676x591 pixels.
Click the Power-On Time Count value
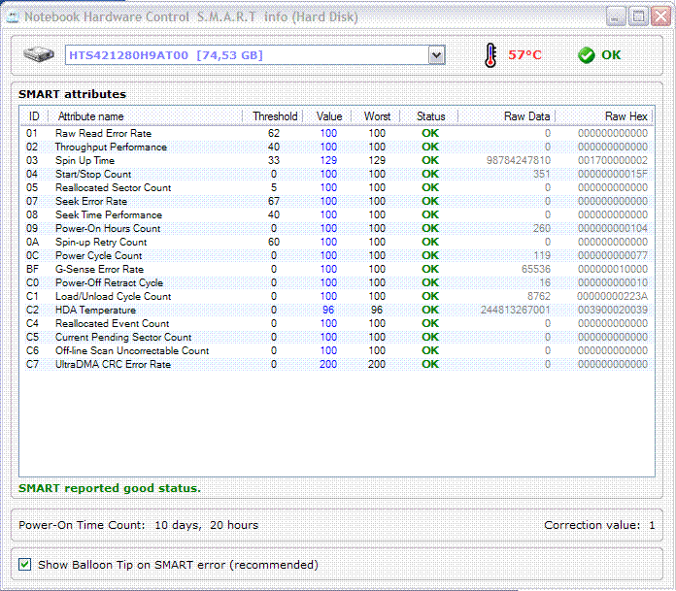pyautogui.click(x=207, y=525)
